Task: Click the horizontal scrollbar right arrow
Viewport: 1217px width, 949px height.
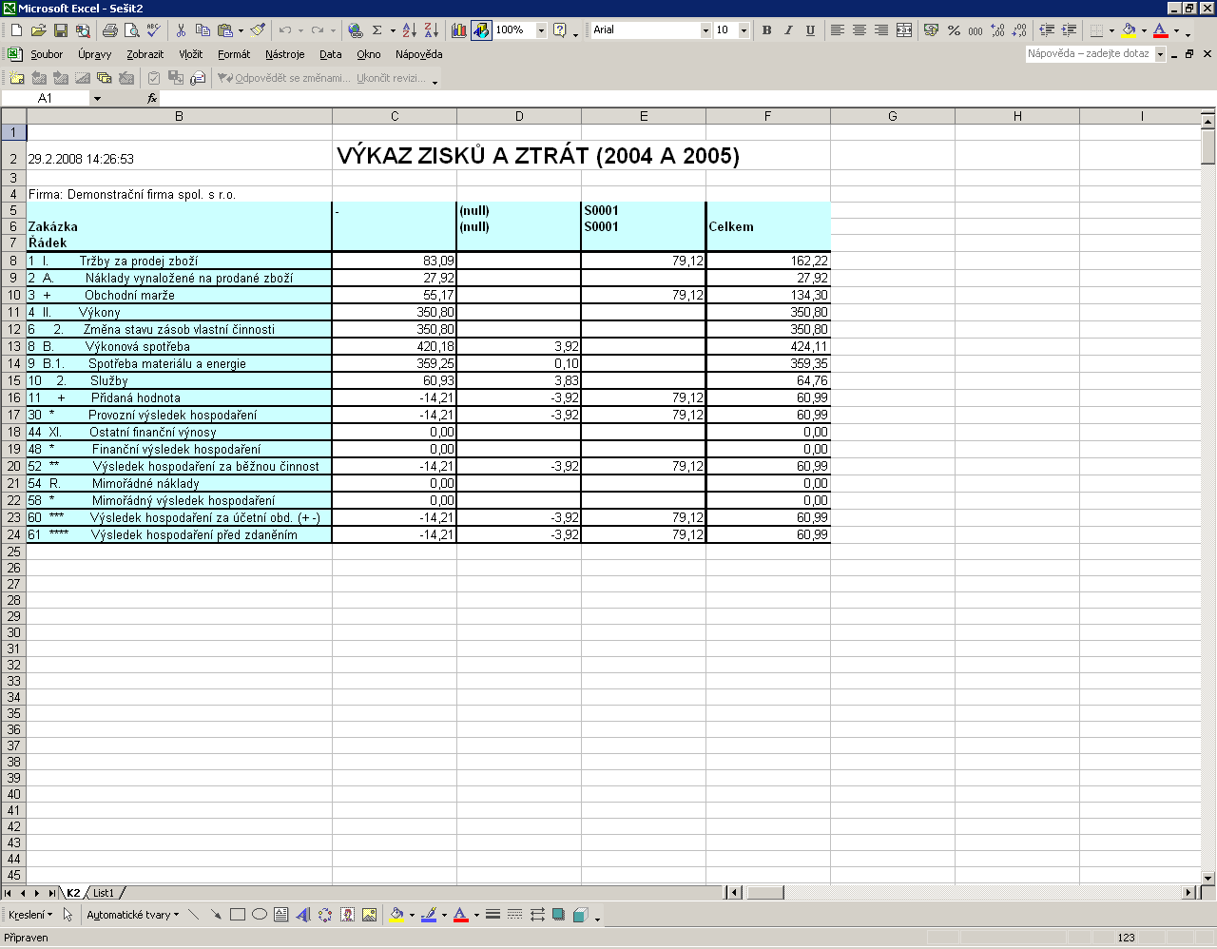Action: [1188, 893]
